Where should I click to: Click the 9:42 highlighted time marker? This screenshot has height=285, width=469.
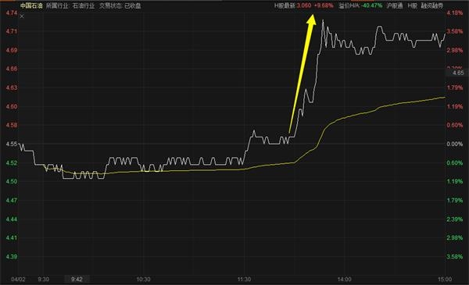pyautogui.click(x=77, y=280)
